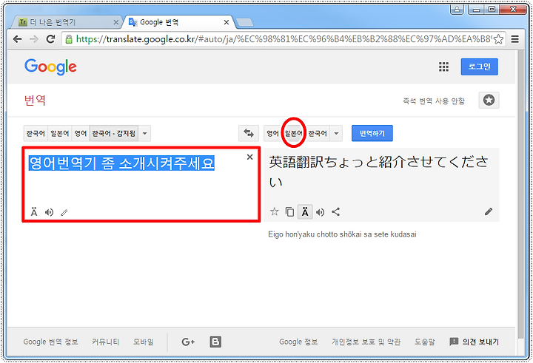
Task: Open the Google apps grid
Action: [443, 67]
